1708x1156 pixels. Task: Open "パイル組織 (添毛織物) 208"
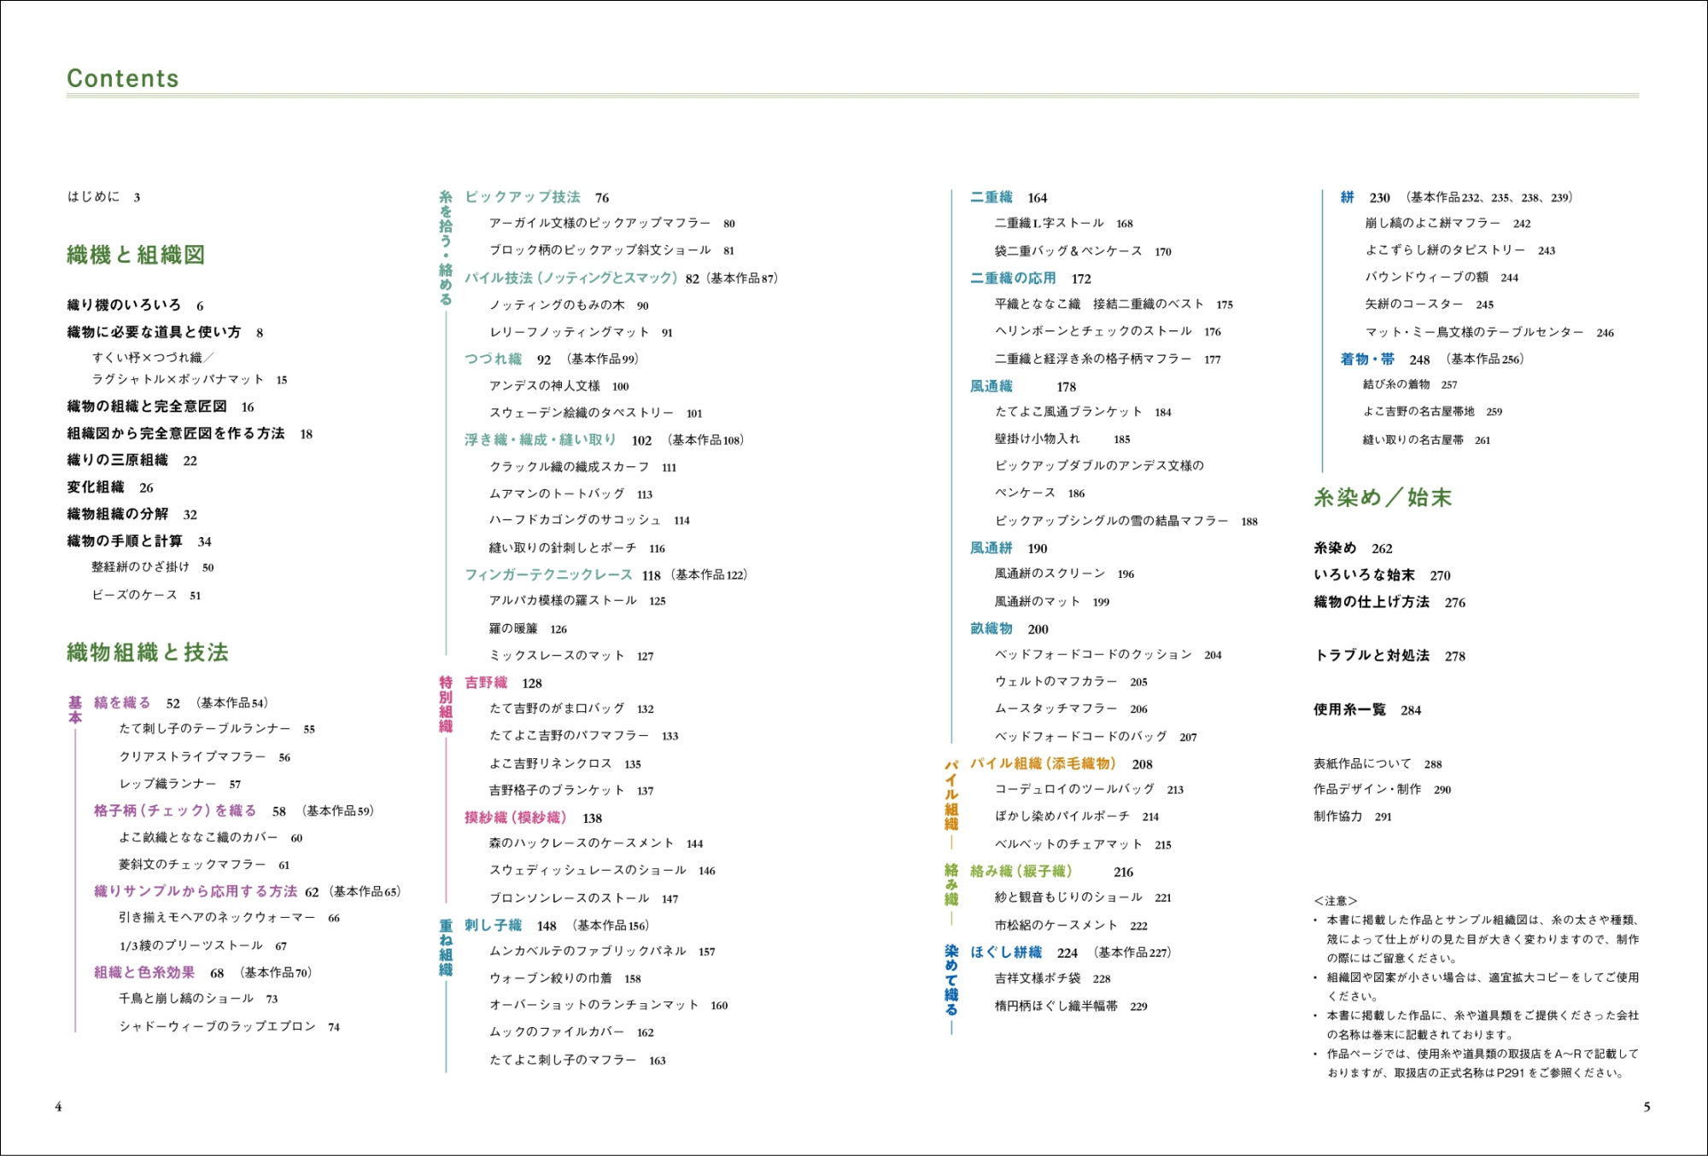(x=1060, y=764)
